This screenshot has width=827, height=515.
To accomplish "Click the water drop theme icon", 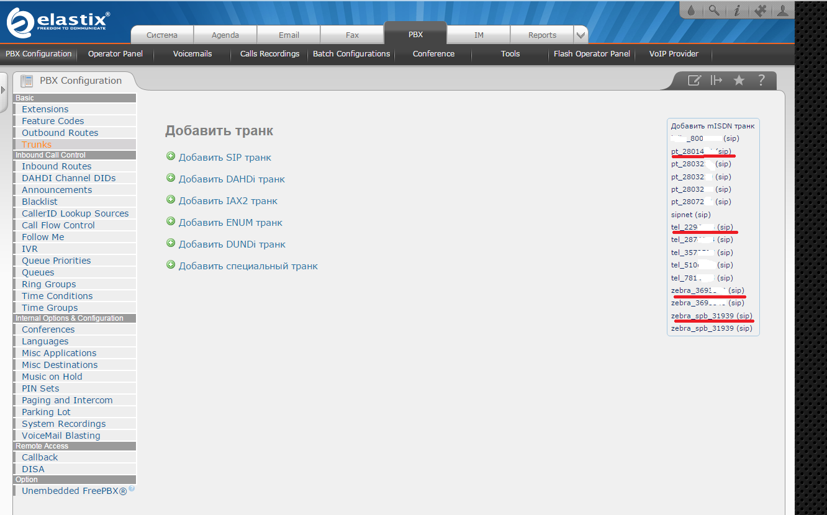I will [x=692, y=11].
